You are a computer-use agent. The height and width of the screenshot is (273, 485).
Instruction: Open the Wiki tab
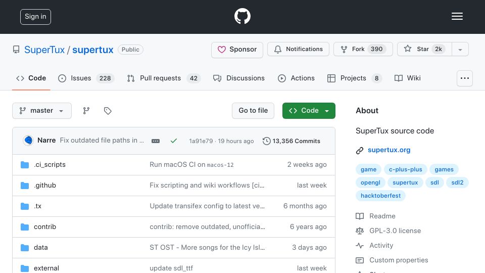(408, 78)
